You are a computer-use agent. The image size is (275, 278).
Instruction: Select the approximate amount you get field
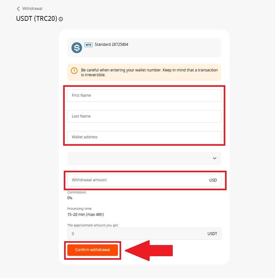138,234
